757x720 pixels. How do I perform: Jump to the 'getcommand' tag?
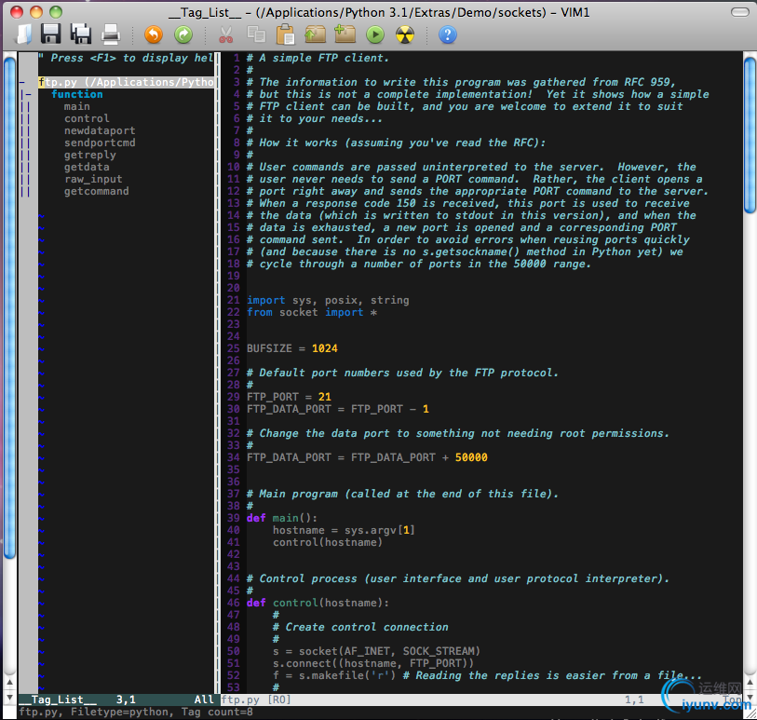(96, 191)
